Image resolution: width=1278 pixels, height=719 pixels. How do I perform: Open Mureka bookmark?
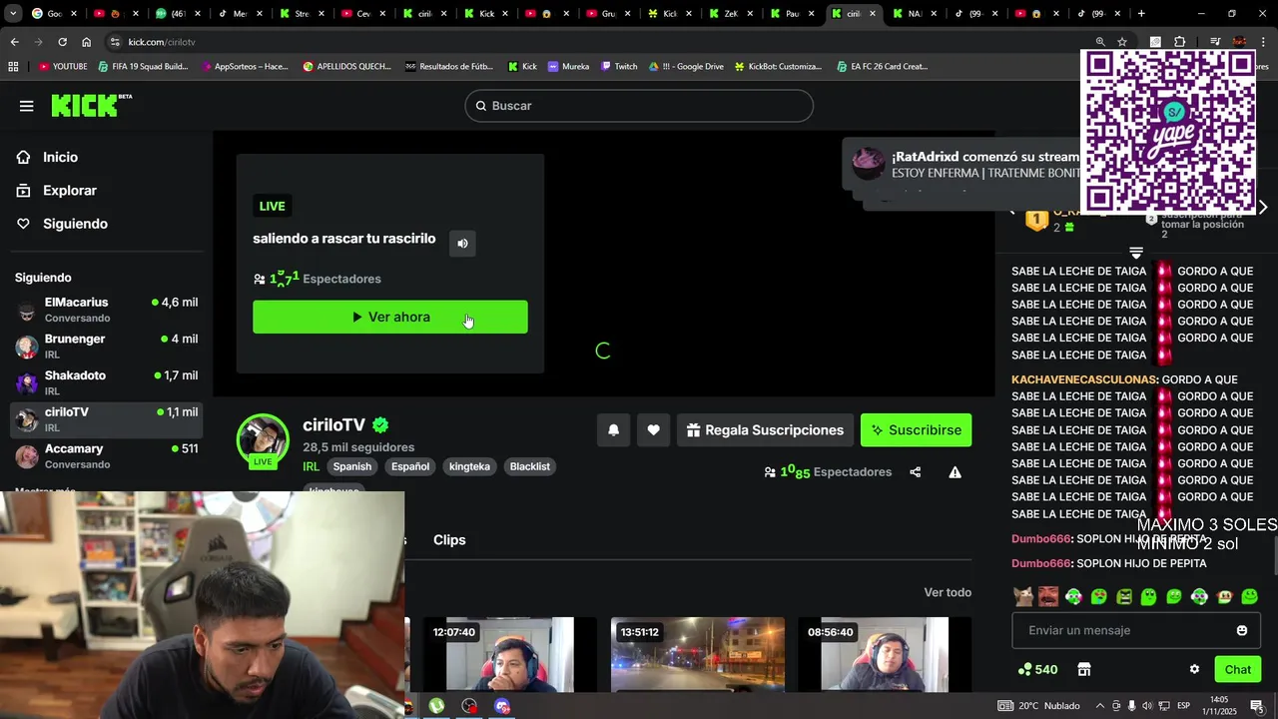(x=567, y=66)
